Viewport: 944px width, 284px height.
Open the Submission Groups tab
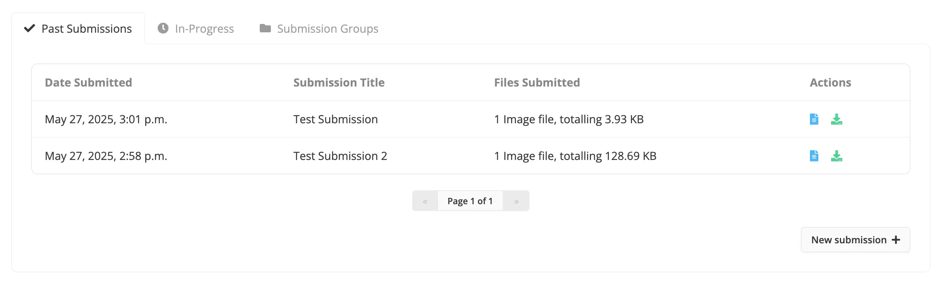[x=319, y=28]
